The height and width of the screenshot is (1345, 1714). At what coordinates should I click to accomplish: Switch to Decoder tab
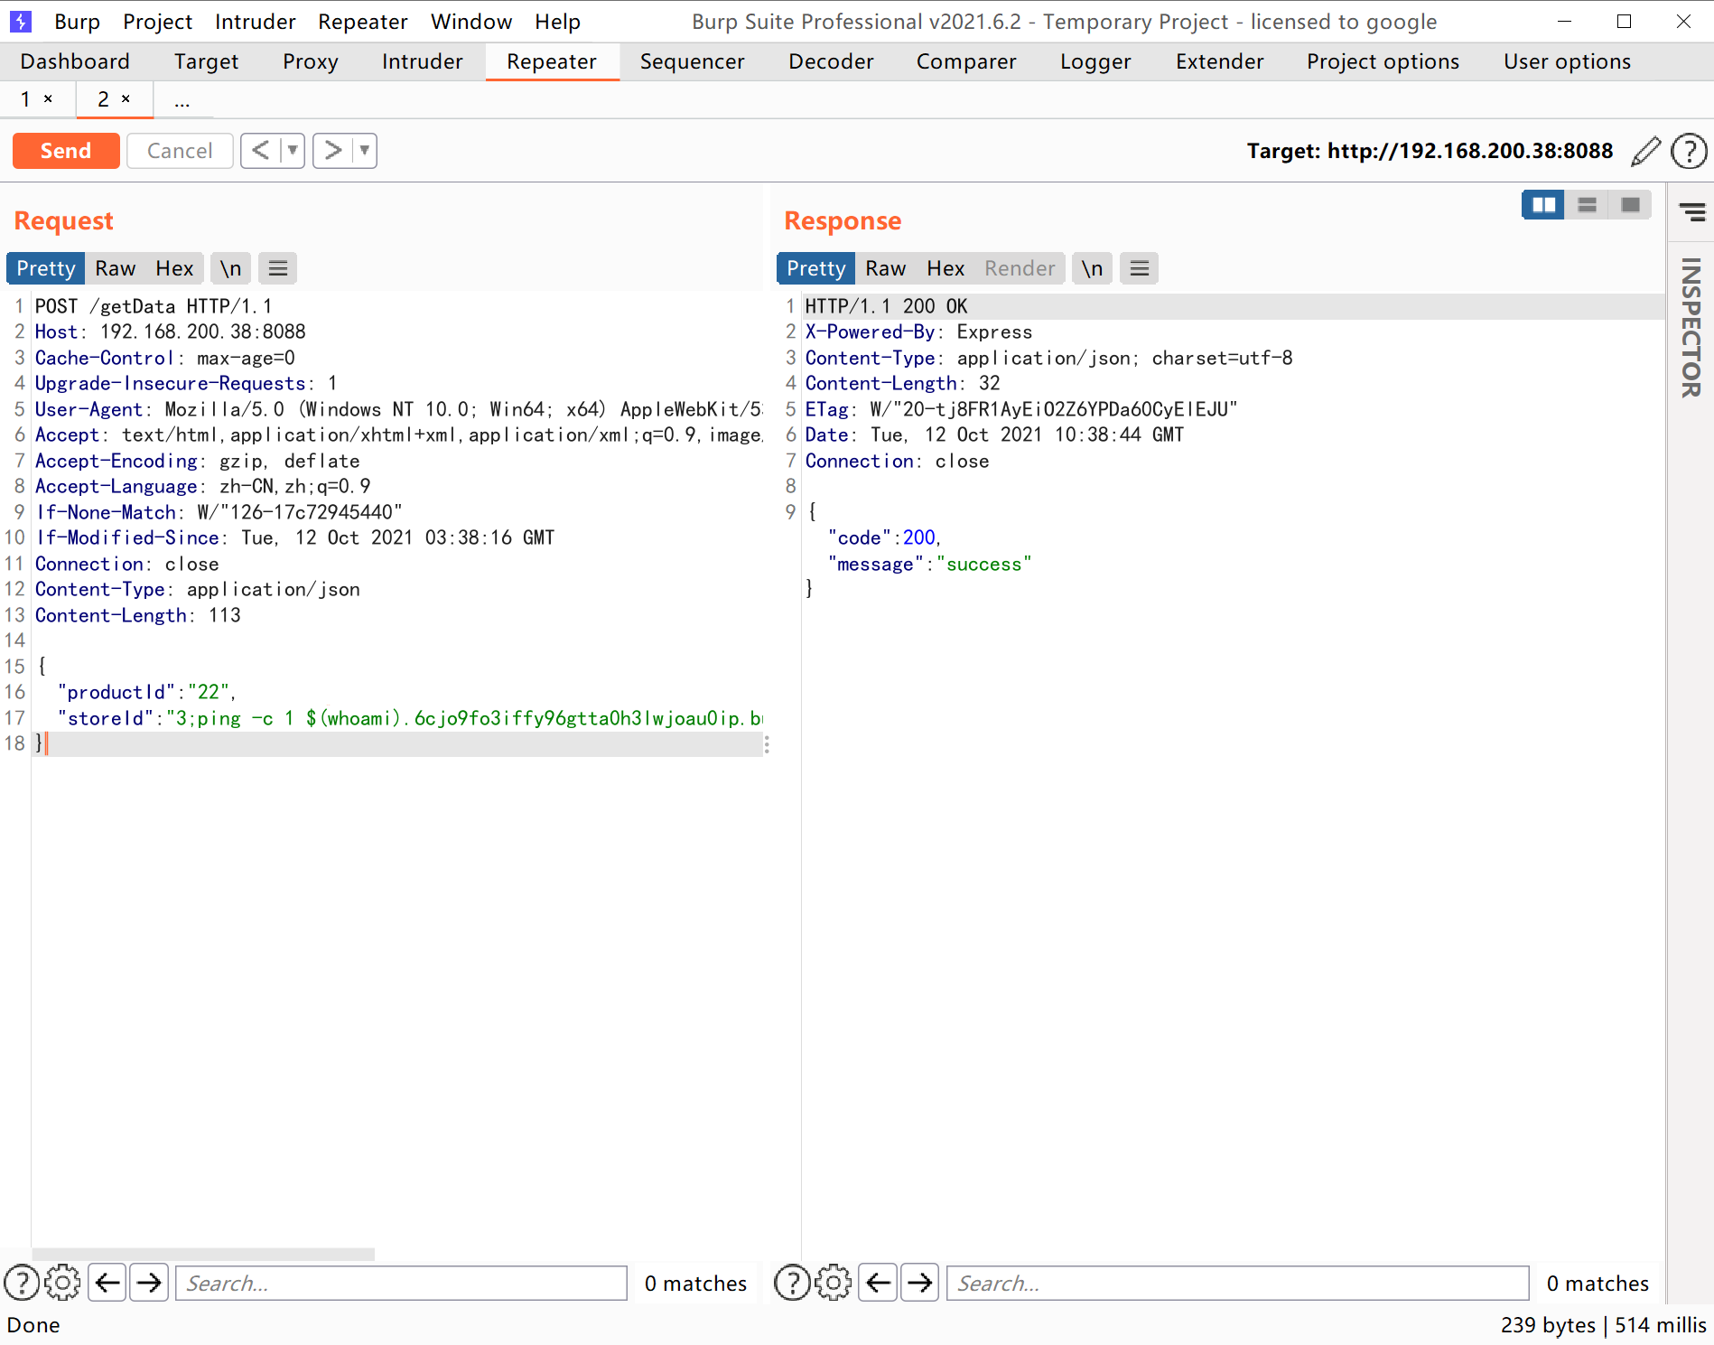(x=831, y=61)
